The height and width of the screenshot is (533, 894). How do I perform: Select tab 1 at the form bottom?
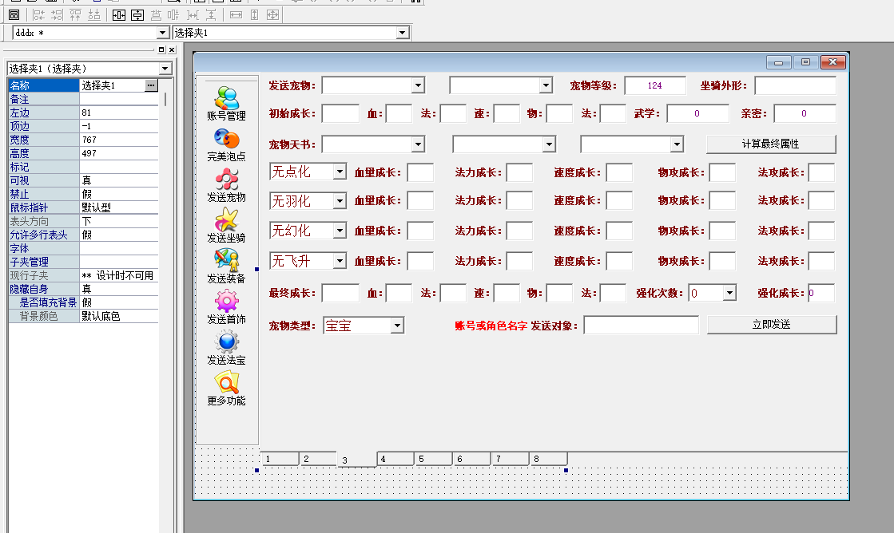[279, 458]
